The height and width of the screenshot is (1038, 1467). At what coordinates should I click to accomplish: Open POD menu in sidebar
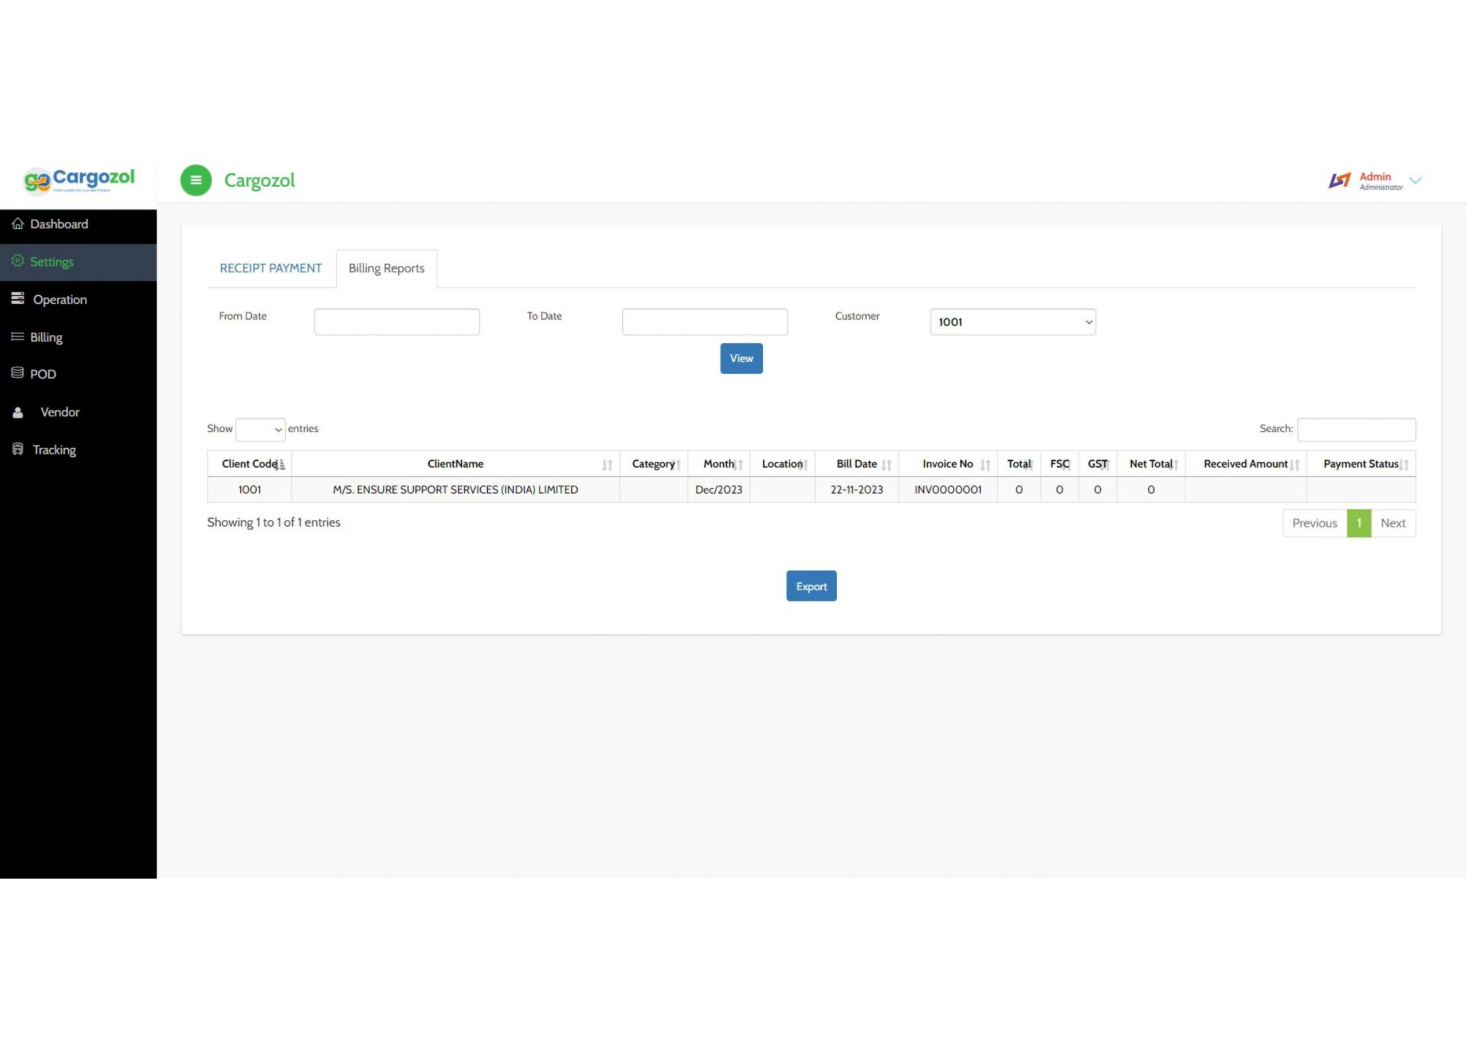pyautogui.click(x=78, y=374)
